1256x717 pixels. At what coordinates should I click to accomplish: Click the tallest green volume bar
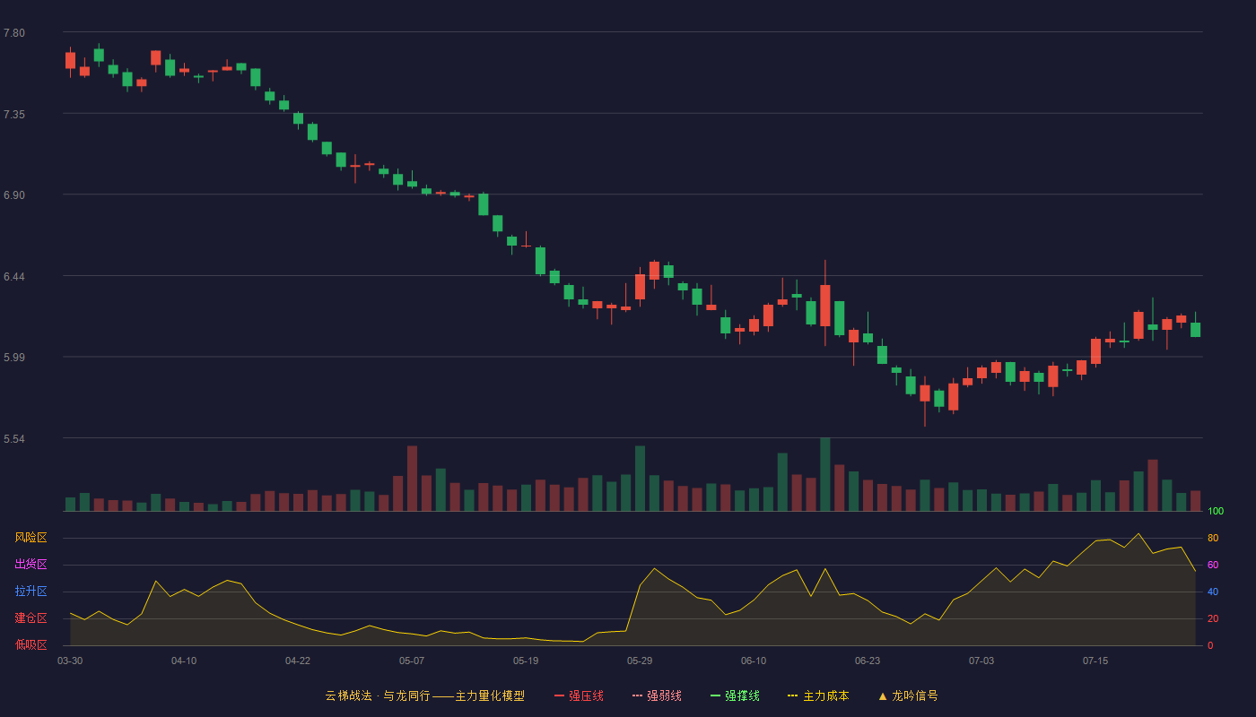pos(824,474)
